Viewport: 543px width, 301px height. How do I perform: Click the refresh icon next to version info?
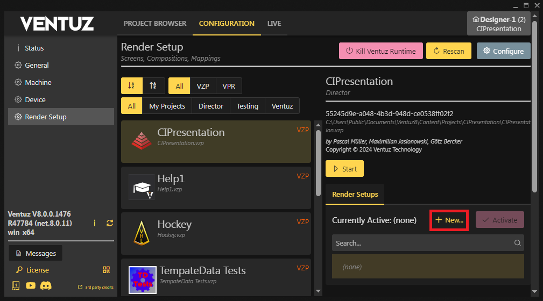coord(110,223)
